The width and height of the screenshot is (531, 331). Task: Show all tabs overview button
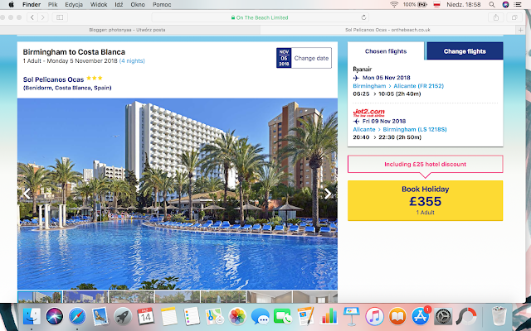[x=514, y=17]
